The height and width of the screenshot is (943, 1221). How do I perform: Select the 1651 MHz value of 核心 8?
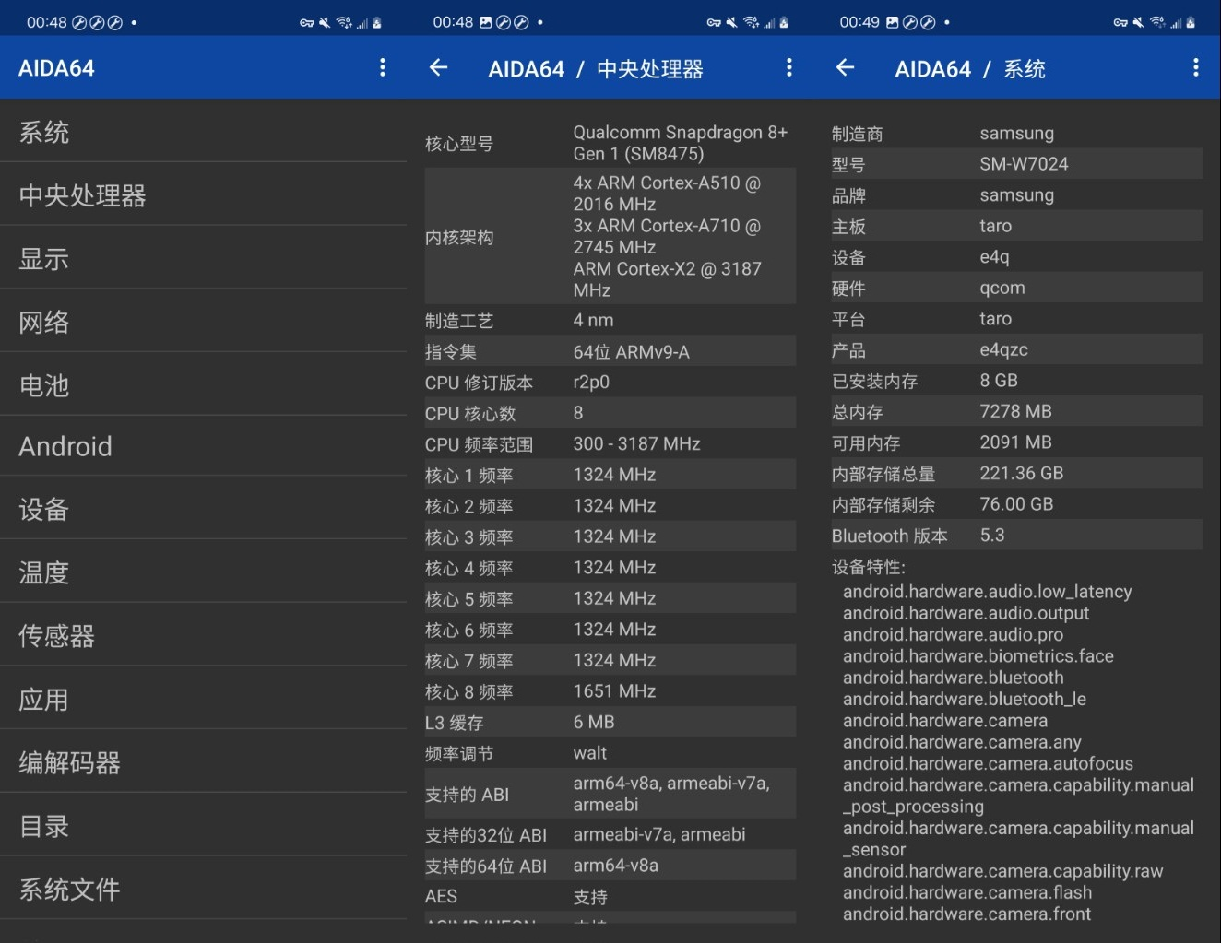(x=614, y=690)
